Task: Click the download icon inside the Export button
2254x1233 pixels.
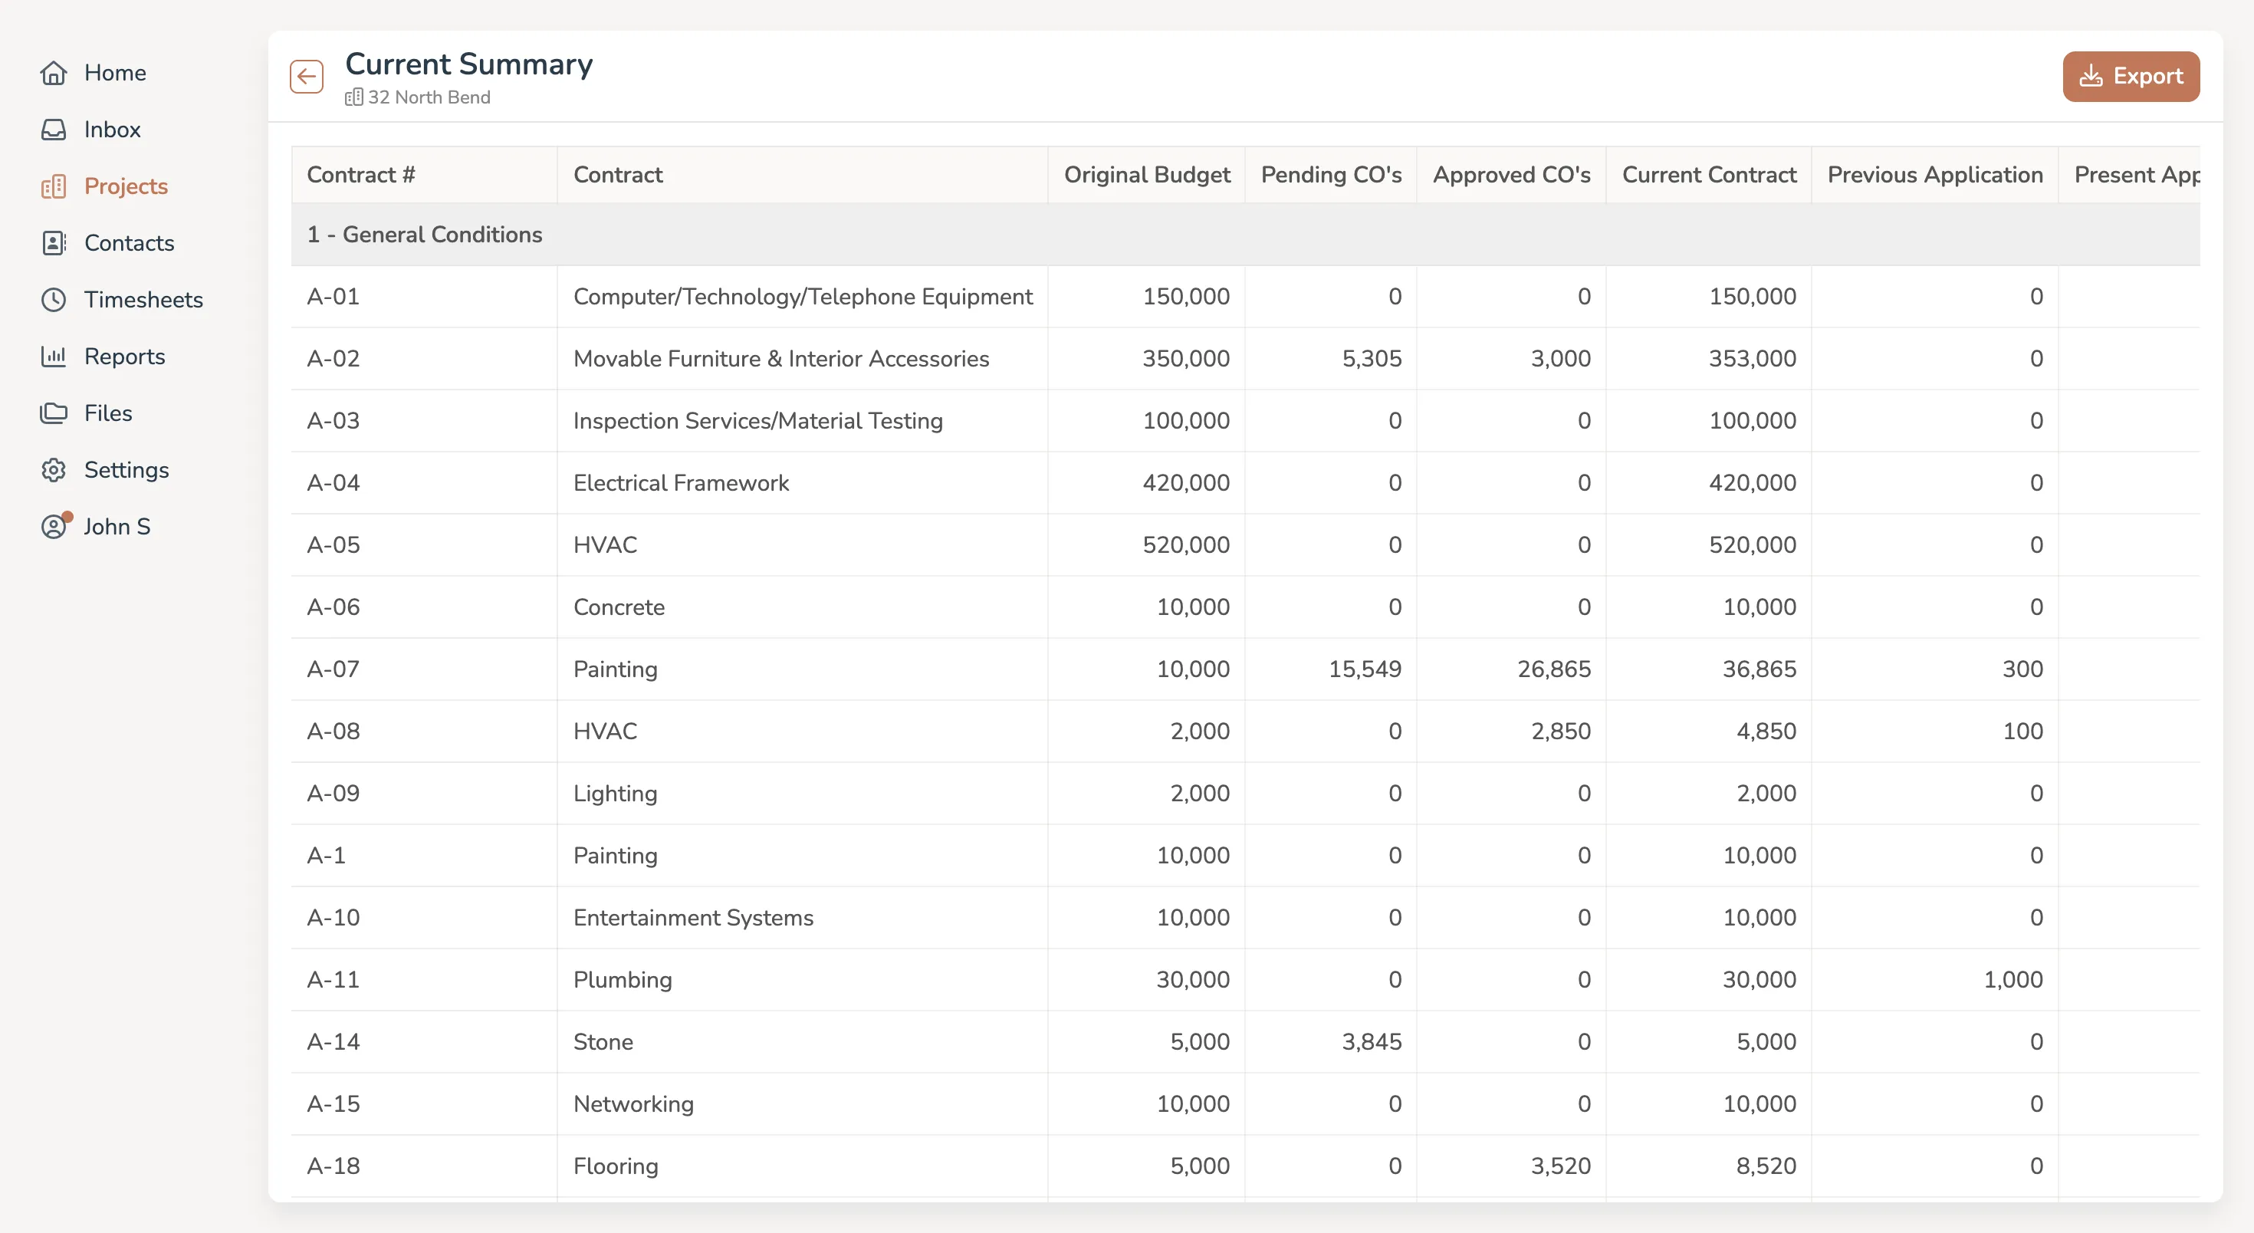Action: pyautogui.click(x=2093, y=76)
